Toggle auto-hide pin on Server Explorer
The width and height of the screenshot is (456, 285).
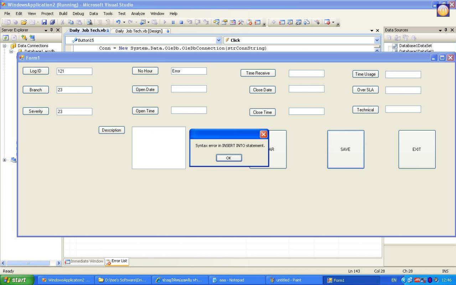click(x=52, y=30)
